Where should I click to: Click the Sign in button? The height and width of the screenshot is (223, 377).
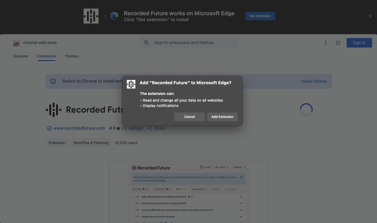pos(359,43)
